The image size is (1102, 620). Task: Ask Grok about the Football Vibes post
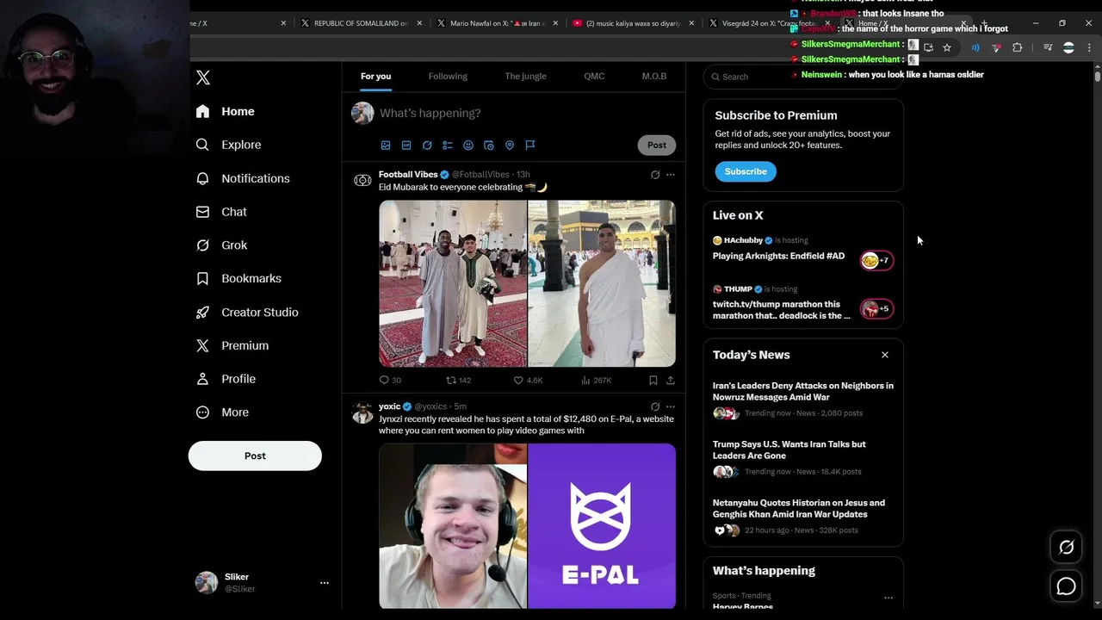(655, 175)
